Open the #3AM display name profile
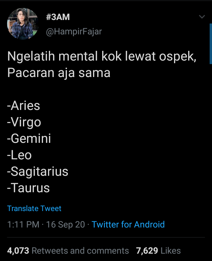This screenshot has height=261, width=212. click(x=58, y=17)
